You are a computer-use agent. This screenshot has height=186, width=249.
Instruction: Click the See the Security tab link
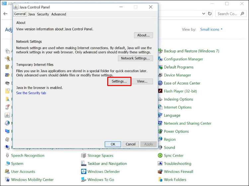coord(31,93)
